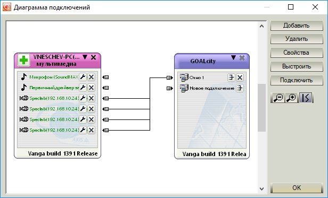Close the Диаграмма подключений window

[315, 7]
